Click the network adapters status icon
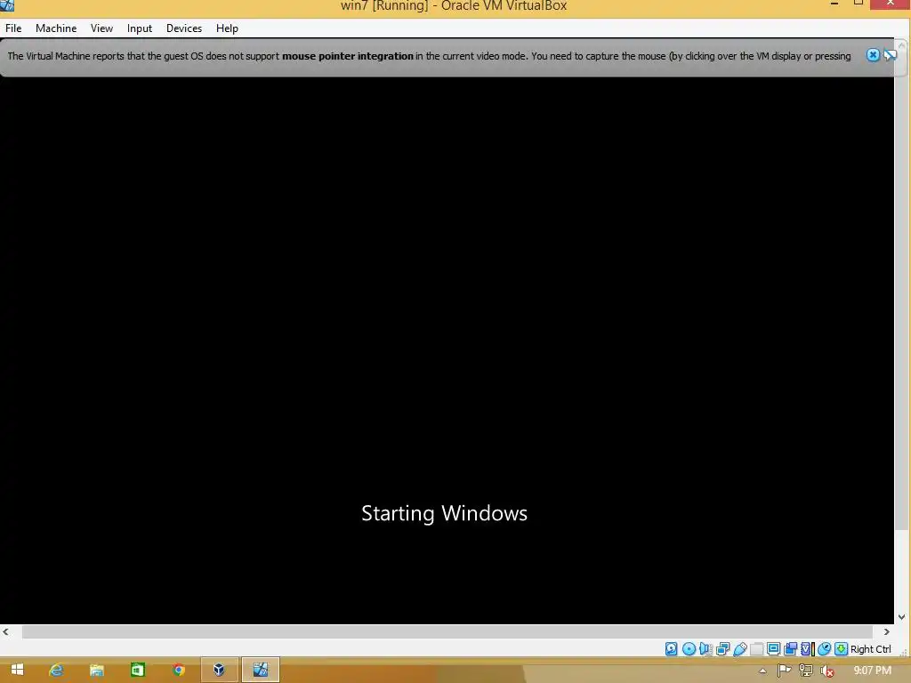The width and height of the screenshot is (911, 683). click(722, 648)
